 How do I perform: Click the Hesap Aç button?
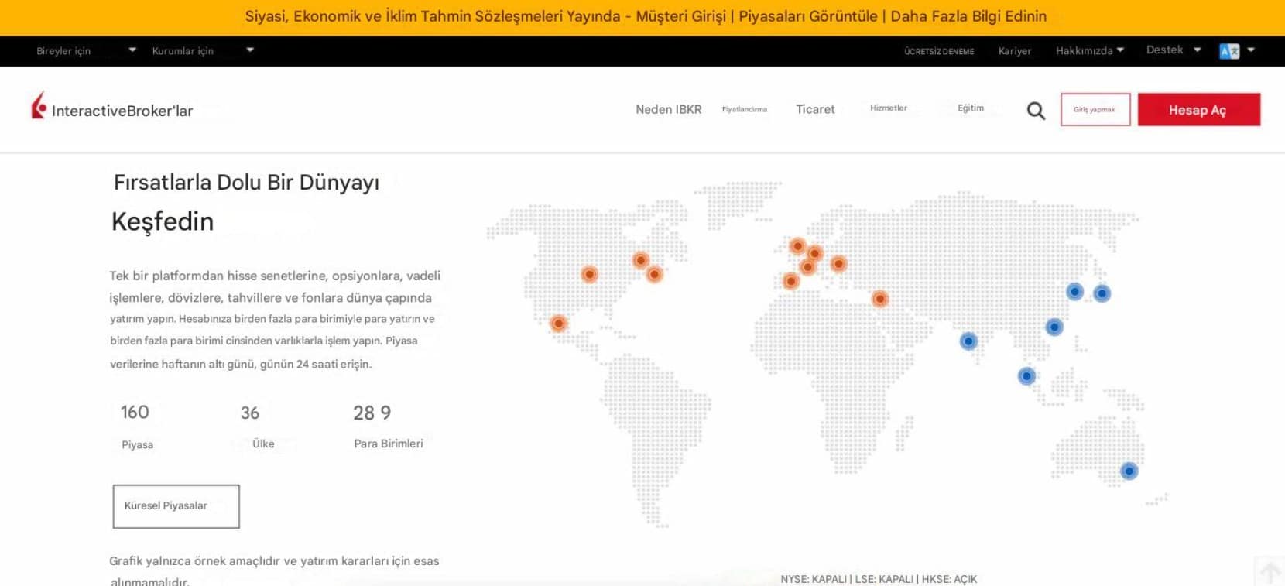tap(1199, 109)
